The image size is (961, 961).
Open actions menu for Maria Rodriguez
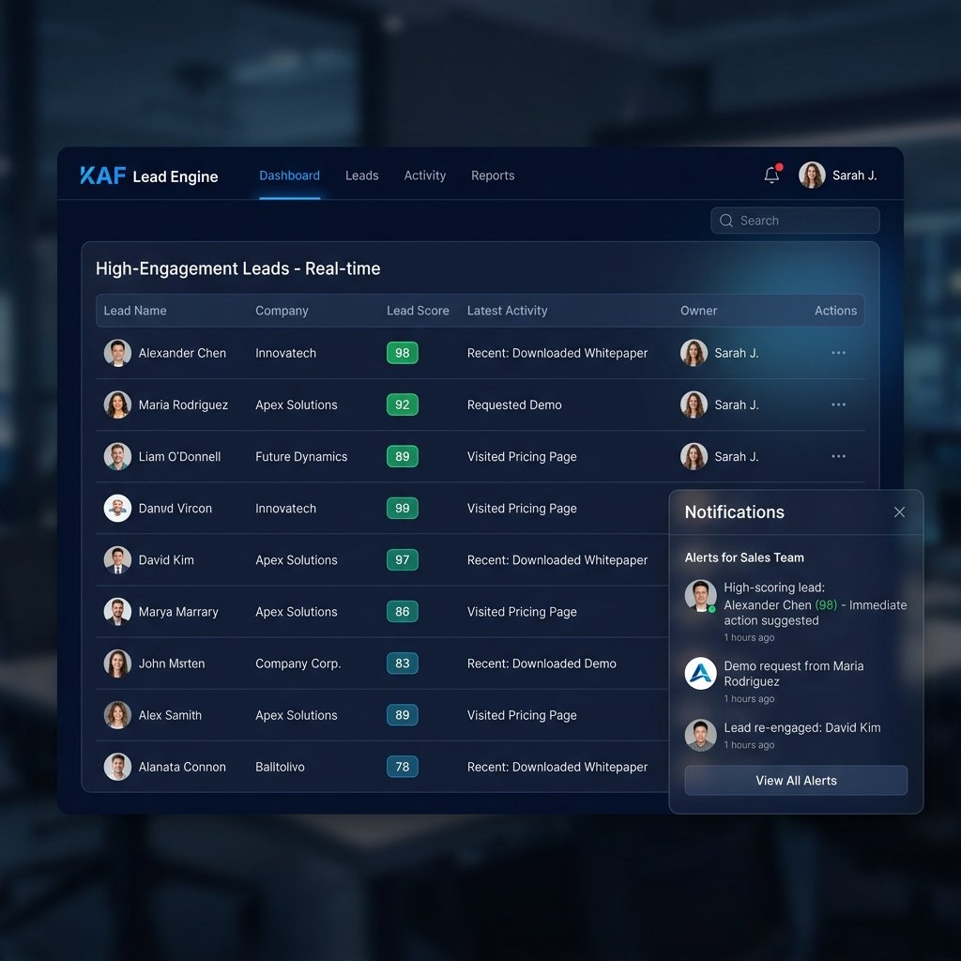click(838, 404)
